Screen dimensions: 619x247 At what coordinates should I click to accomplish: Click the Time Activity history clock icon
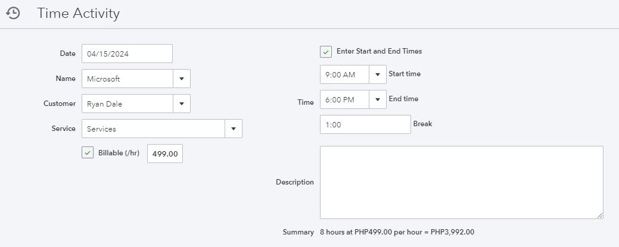click(x=13, y=13)
